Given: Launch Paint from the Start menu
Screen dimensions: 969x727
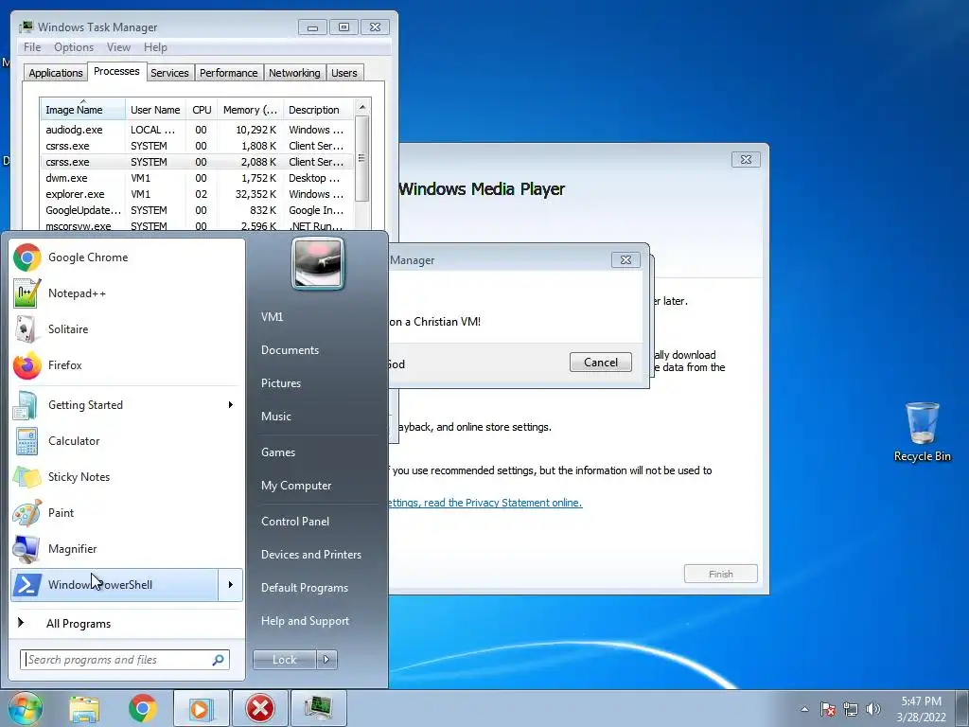Looking at the screenshot, I should (128, 512).
